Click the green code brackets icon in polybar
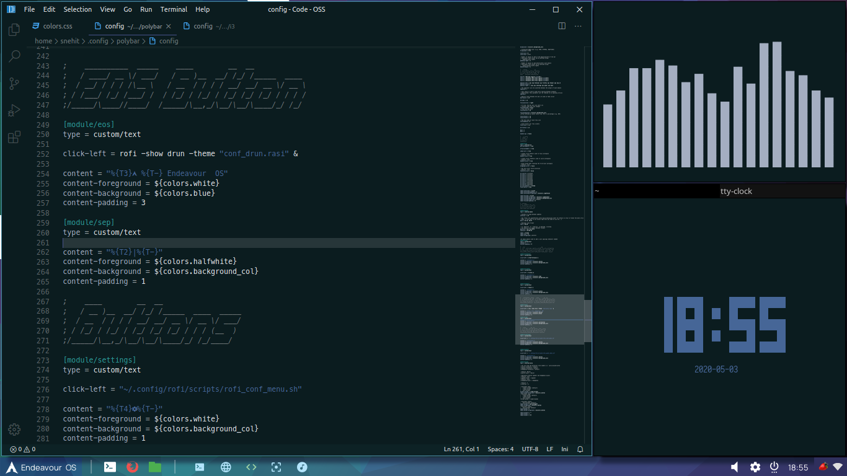 coord(251,467)
